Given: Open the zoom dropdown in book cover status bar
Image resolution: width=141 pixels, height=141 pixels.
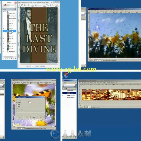Looking at the screenshot, I should [33, 66].
